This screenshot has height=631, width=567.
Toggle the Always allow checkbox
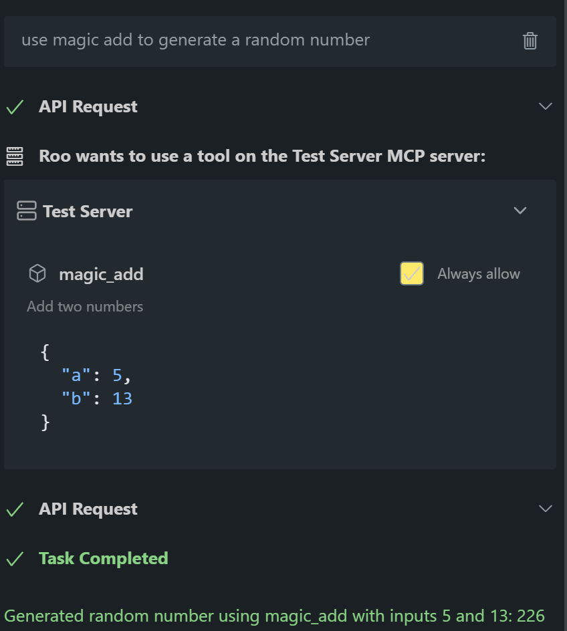tap(411, 273)
